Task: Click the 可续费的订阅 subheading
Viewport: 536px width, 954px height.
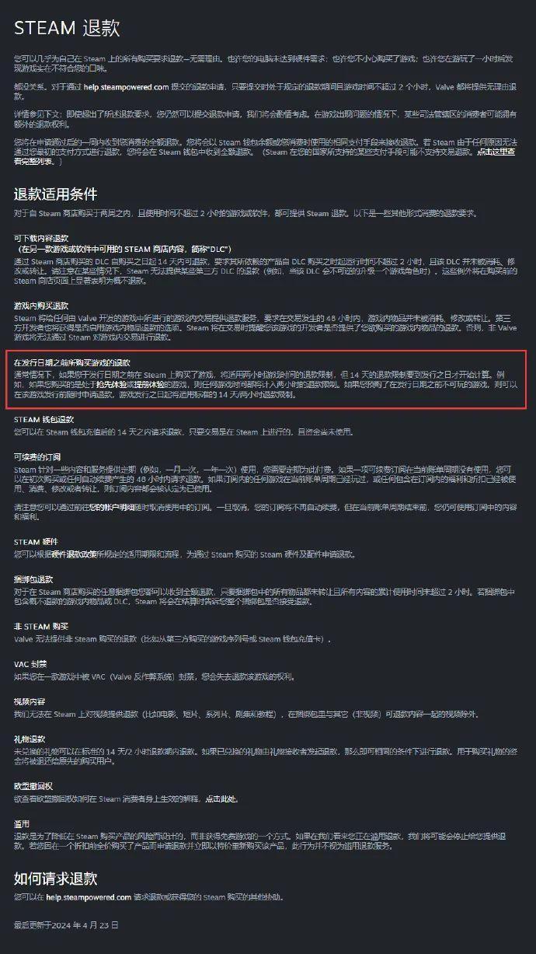Action: click(x=37, y=456)
